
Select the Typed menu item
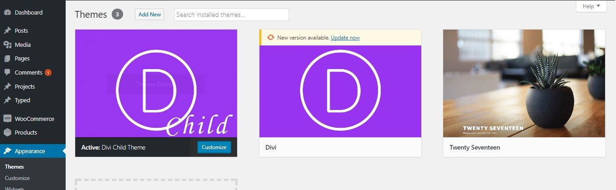[33, 100]
